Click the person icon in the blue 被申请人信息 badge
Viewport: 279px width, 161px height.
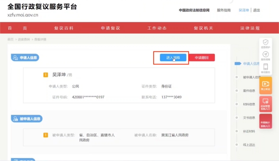pos(15,119)
